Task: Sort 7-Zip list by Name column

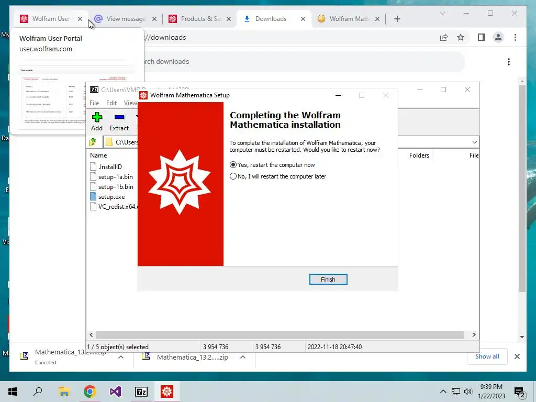Action: click(x=98, y=155)
